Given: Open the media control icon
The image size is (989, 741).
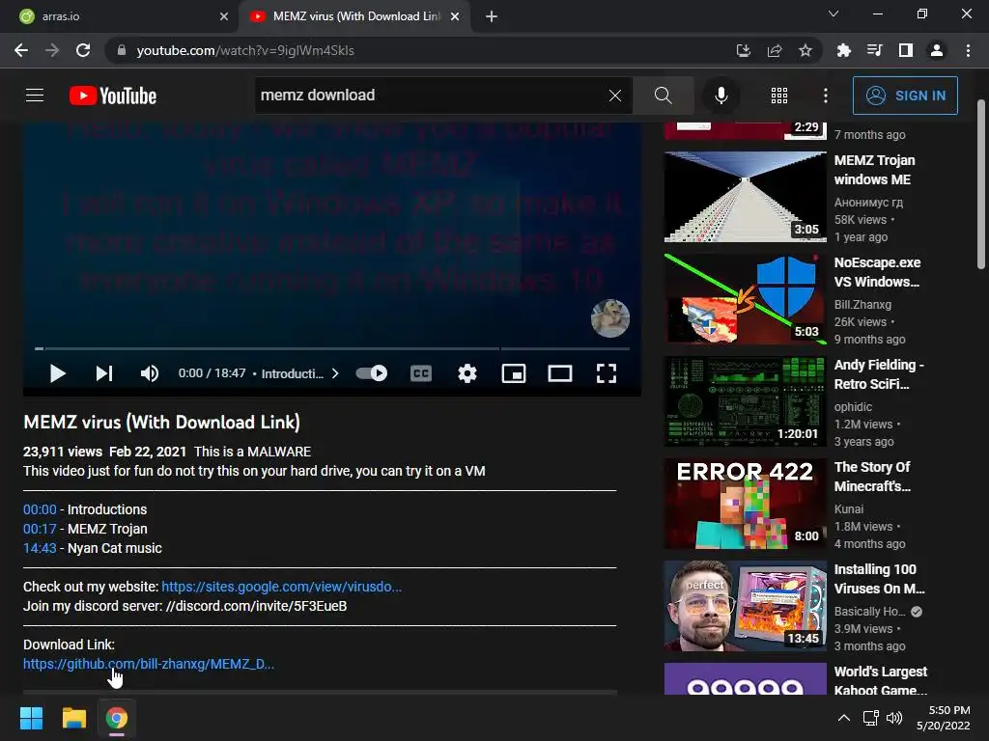Looking at the screenshot, I should (x=874, y=50).
